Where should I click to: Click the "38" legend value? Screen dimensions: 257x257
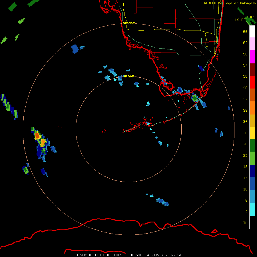[245, 110]
